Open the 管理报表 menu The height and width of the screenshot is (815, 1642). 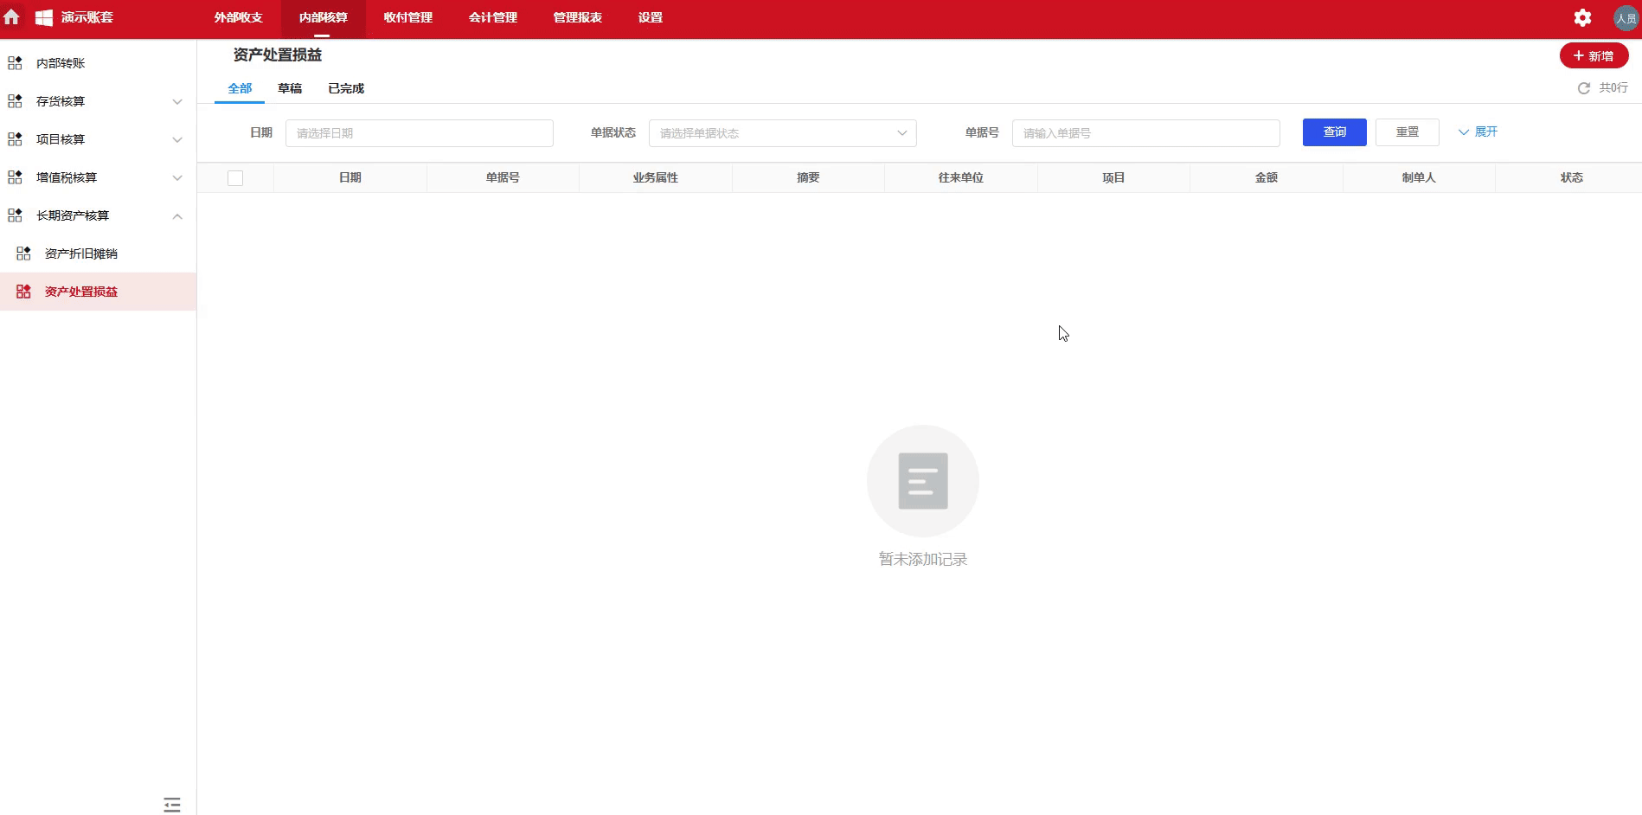pyautogui.click(x=576, y=16)
